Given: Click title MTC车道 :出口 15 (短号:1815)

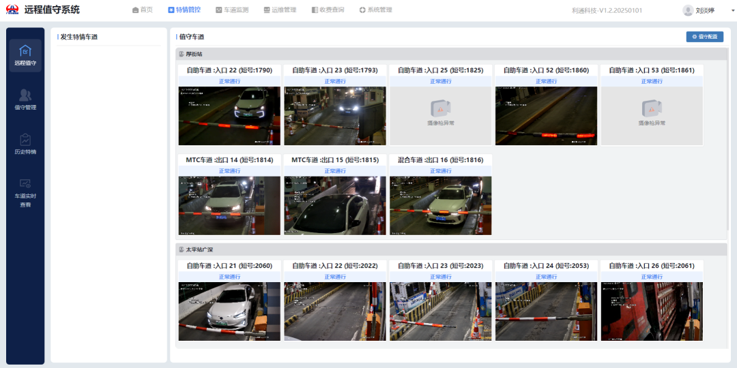Looking at the screenshot, I should click(x=334, y=160).
